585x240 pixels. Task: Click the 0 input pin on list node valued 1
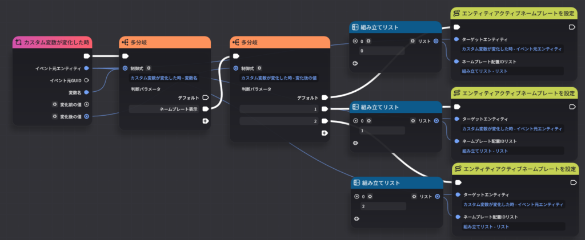point(355,120)
